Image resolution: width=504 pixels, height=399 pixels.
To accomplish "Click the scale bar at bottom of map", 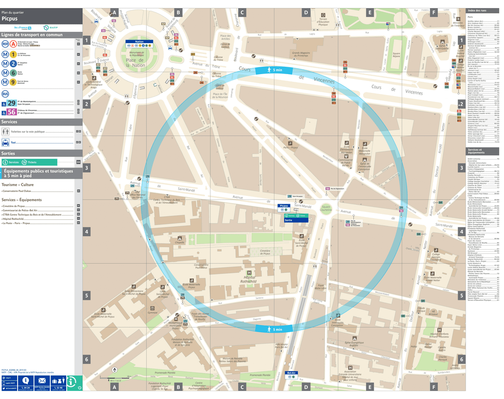I will [115, 377].
